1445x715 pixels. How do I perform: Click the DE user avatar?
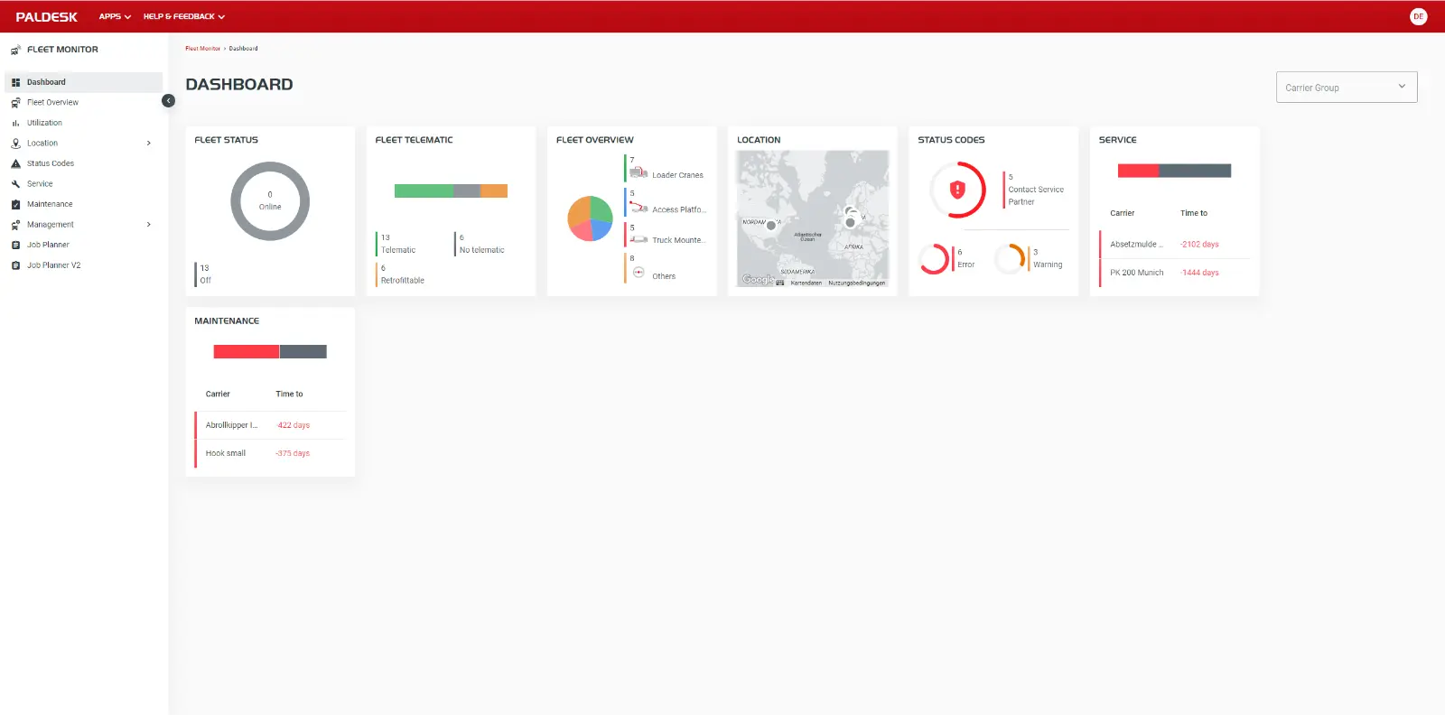point(1418,16)
